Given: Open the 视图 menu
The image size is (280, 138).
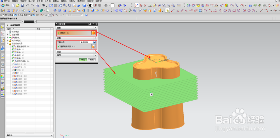Looking at the screenshot, I should click(x=24, y=1).
